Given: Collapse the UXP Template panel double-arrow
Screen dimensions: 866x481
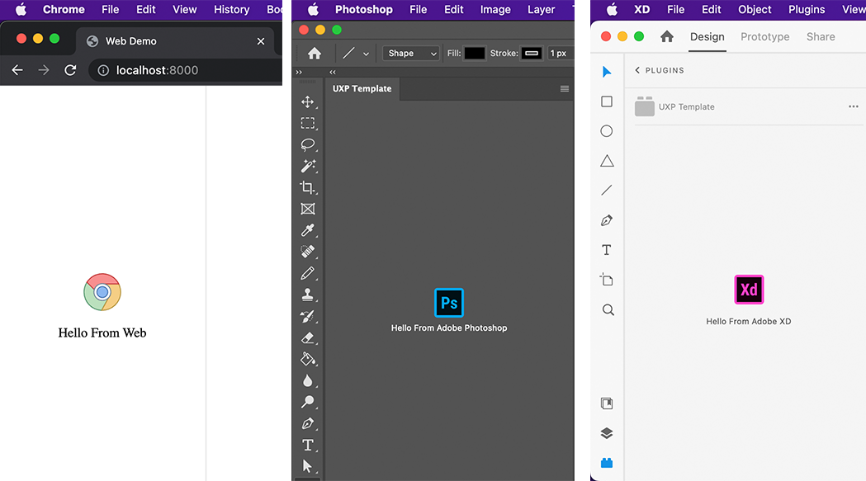Looking at the screenshot, I should click(x=333, y=73).
